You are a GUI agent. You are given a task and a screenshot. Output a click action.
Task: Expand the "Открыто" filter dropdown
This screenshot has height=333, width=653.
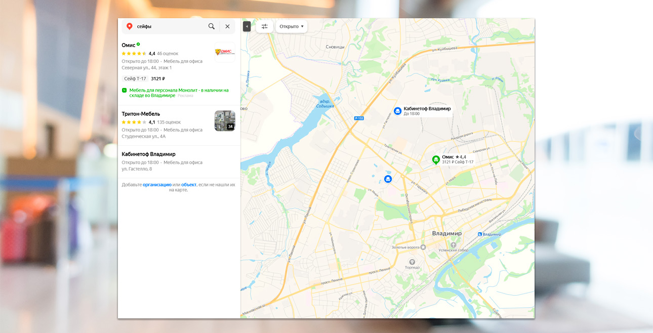[292, 26]
